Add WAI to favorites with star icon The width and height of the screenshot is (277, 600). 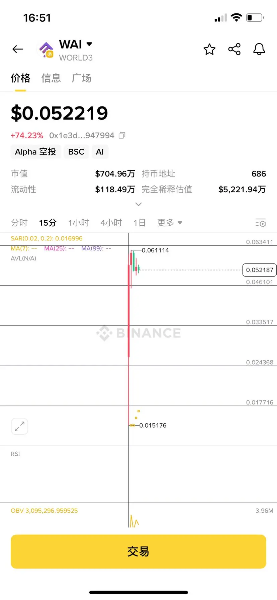pyautogui.click(x=209, y=49)
